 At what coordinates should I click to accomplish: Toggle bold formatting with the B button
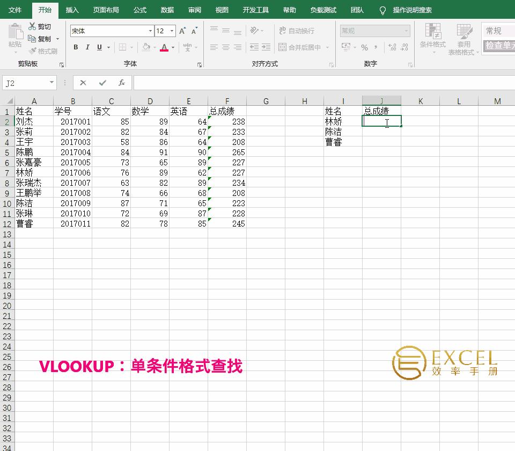pyautogui.click(x=76, y=47)
